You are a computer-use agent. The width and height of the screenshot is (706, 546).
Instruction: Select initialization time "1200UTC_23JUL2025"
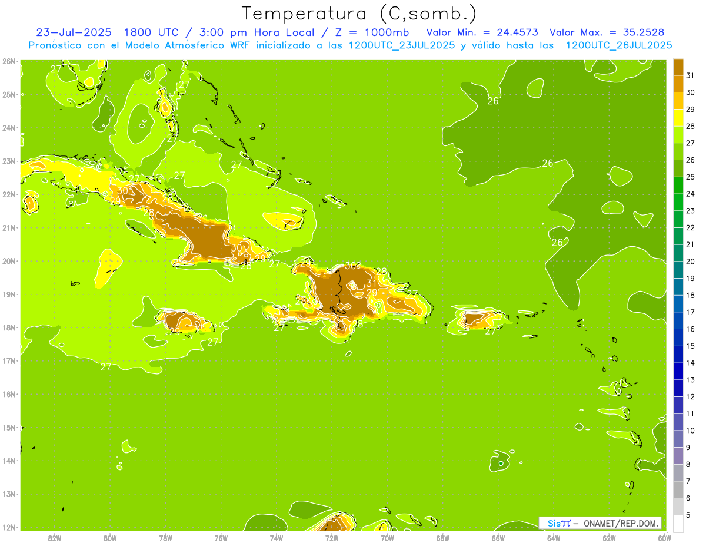point(401,45)
